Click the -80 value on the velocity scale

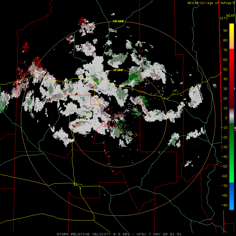coord(224,196)
